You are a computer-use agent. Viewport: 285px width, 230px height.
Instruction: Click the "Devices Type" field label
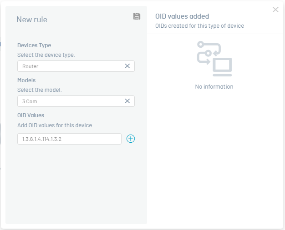point(34,45)
